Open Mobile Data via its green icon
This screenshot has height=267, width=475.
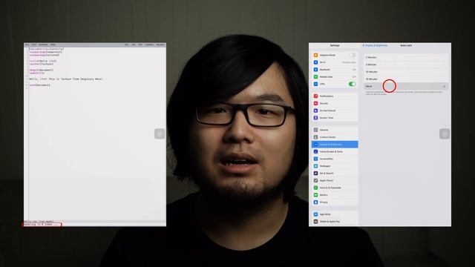[315, 77]
